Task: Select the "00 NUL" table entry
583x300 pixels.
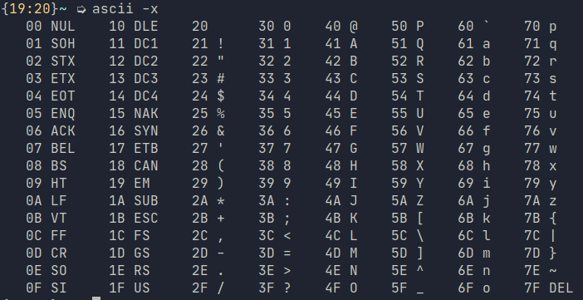Action: 50,26
